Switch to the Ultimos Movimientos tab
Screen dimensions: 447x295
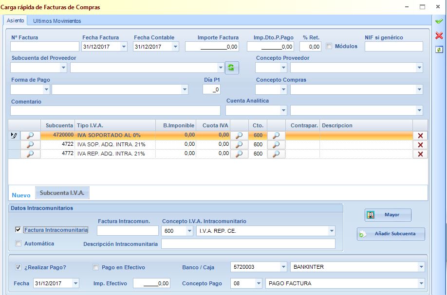pyautogui.click(x=57, y=21)
